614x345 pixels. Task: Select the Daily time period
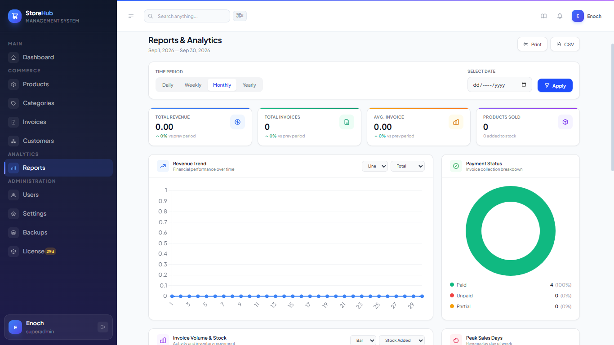[168, 85]
